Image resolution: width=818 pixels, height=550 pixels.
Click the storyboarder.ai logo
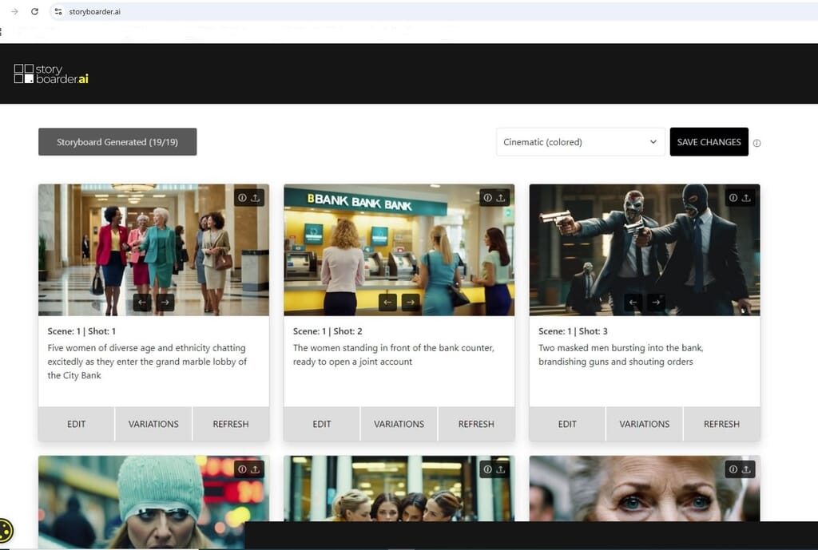[51, 74]
